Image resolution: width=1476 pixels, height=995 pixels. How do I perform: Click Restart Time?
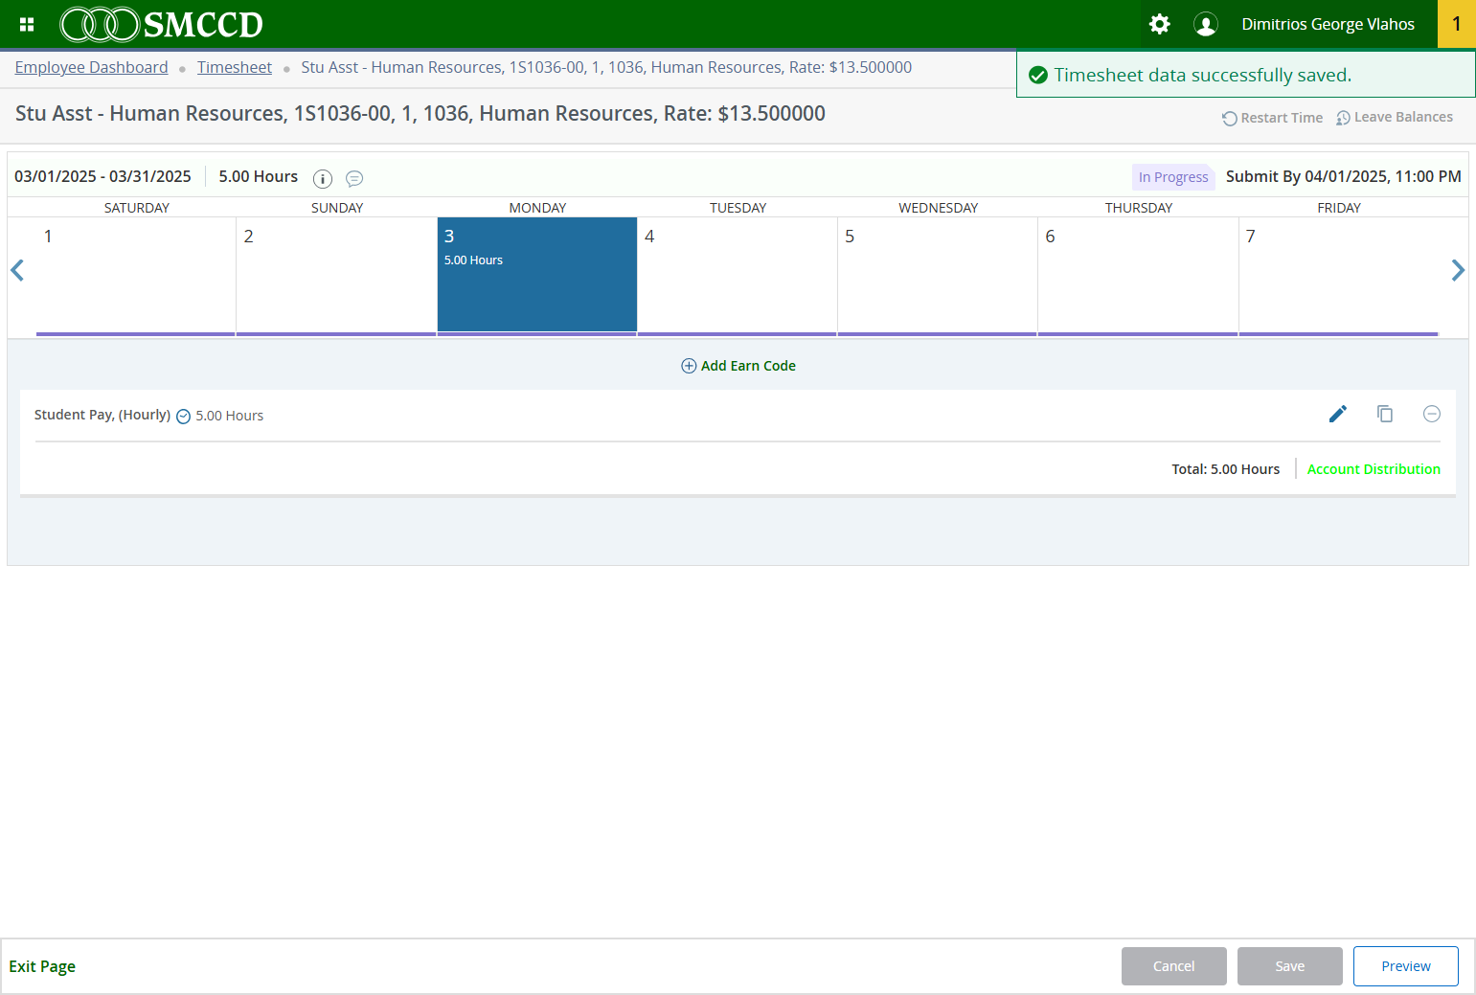pyautogui.click(x=1272, y=118)
